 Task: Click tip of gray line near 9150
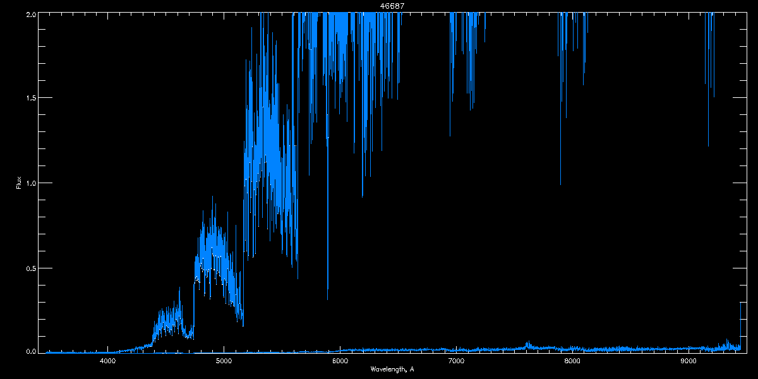point(708,146)
